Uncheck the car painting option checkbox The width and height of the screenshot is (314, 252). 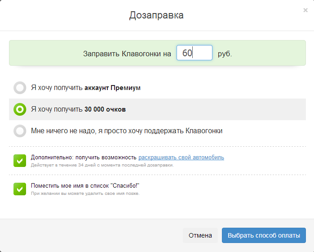[x=20, y=161]
